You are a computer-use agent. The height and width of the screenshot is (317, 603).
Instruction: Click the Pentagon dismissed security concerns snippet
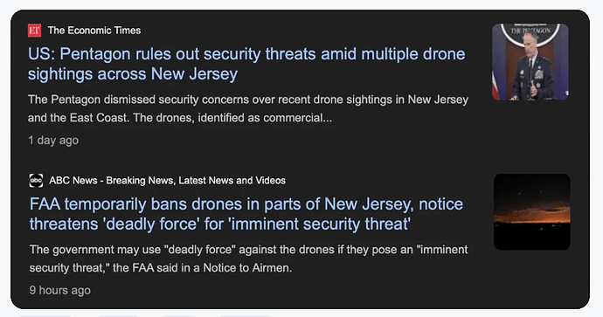[x=248, y=109]
